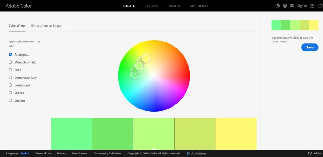
Task: Select the Triad harmony rule
Action: tap(15, 70)
